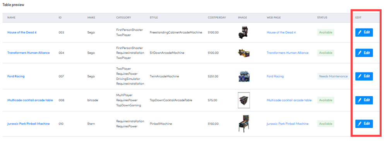This screenshot has width=387, height=141.
Task: Click the STATUS column header
Action: 322,18
